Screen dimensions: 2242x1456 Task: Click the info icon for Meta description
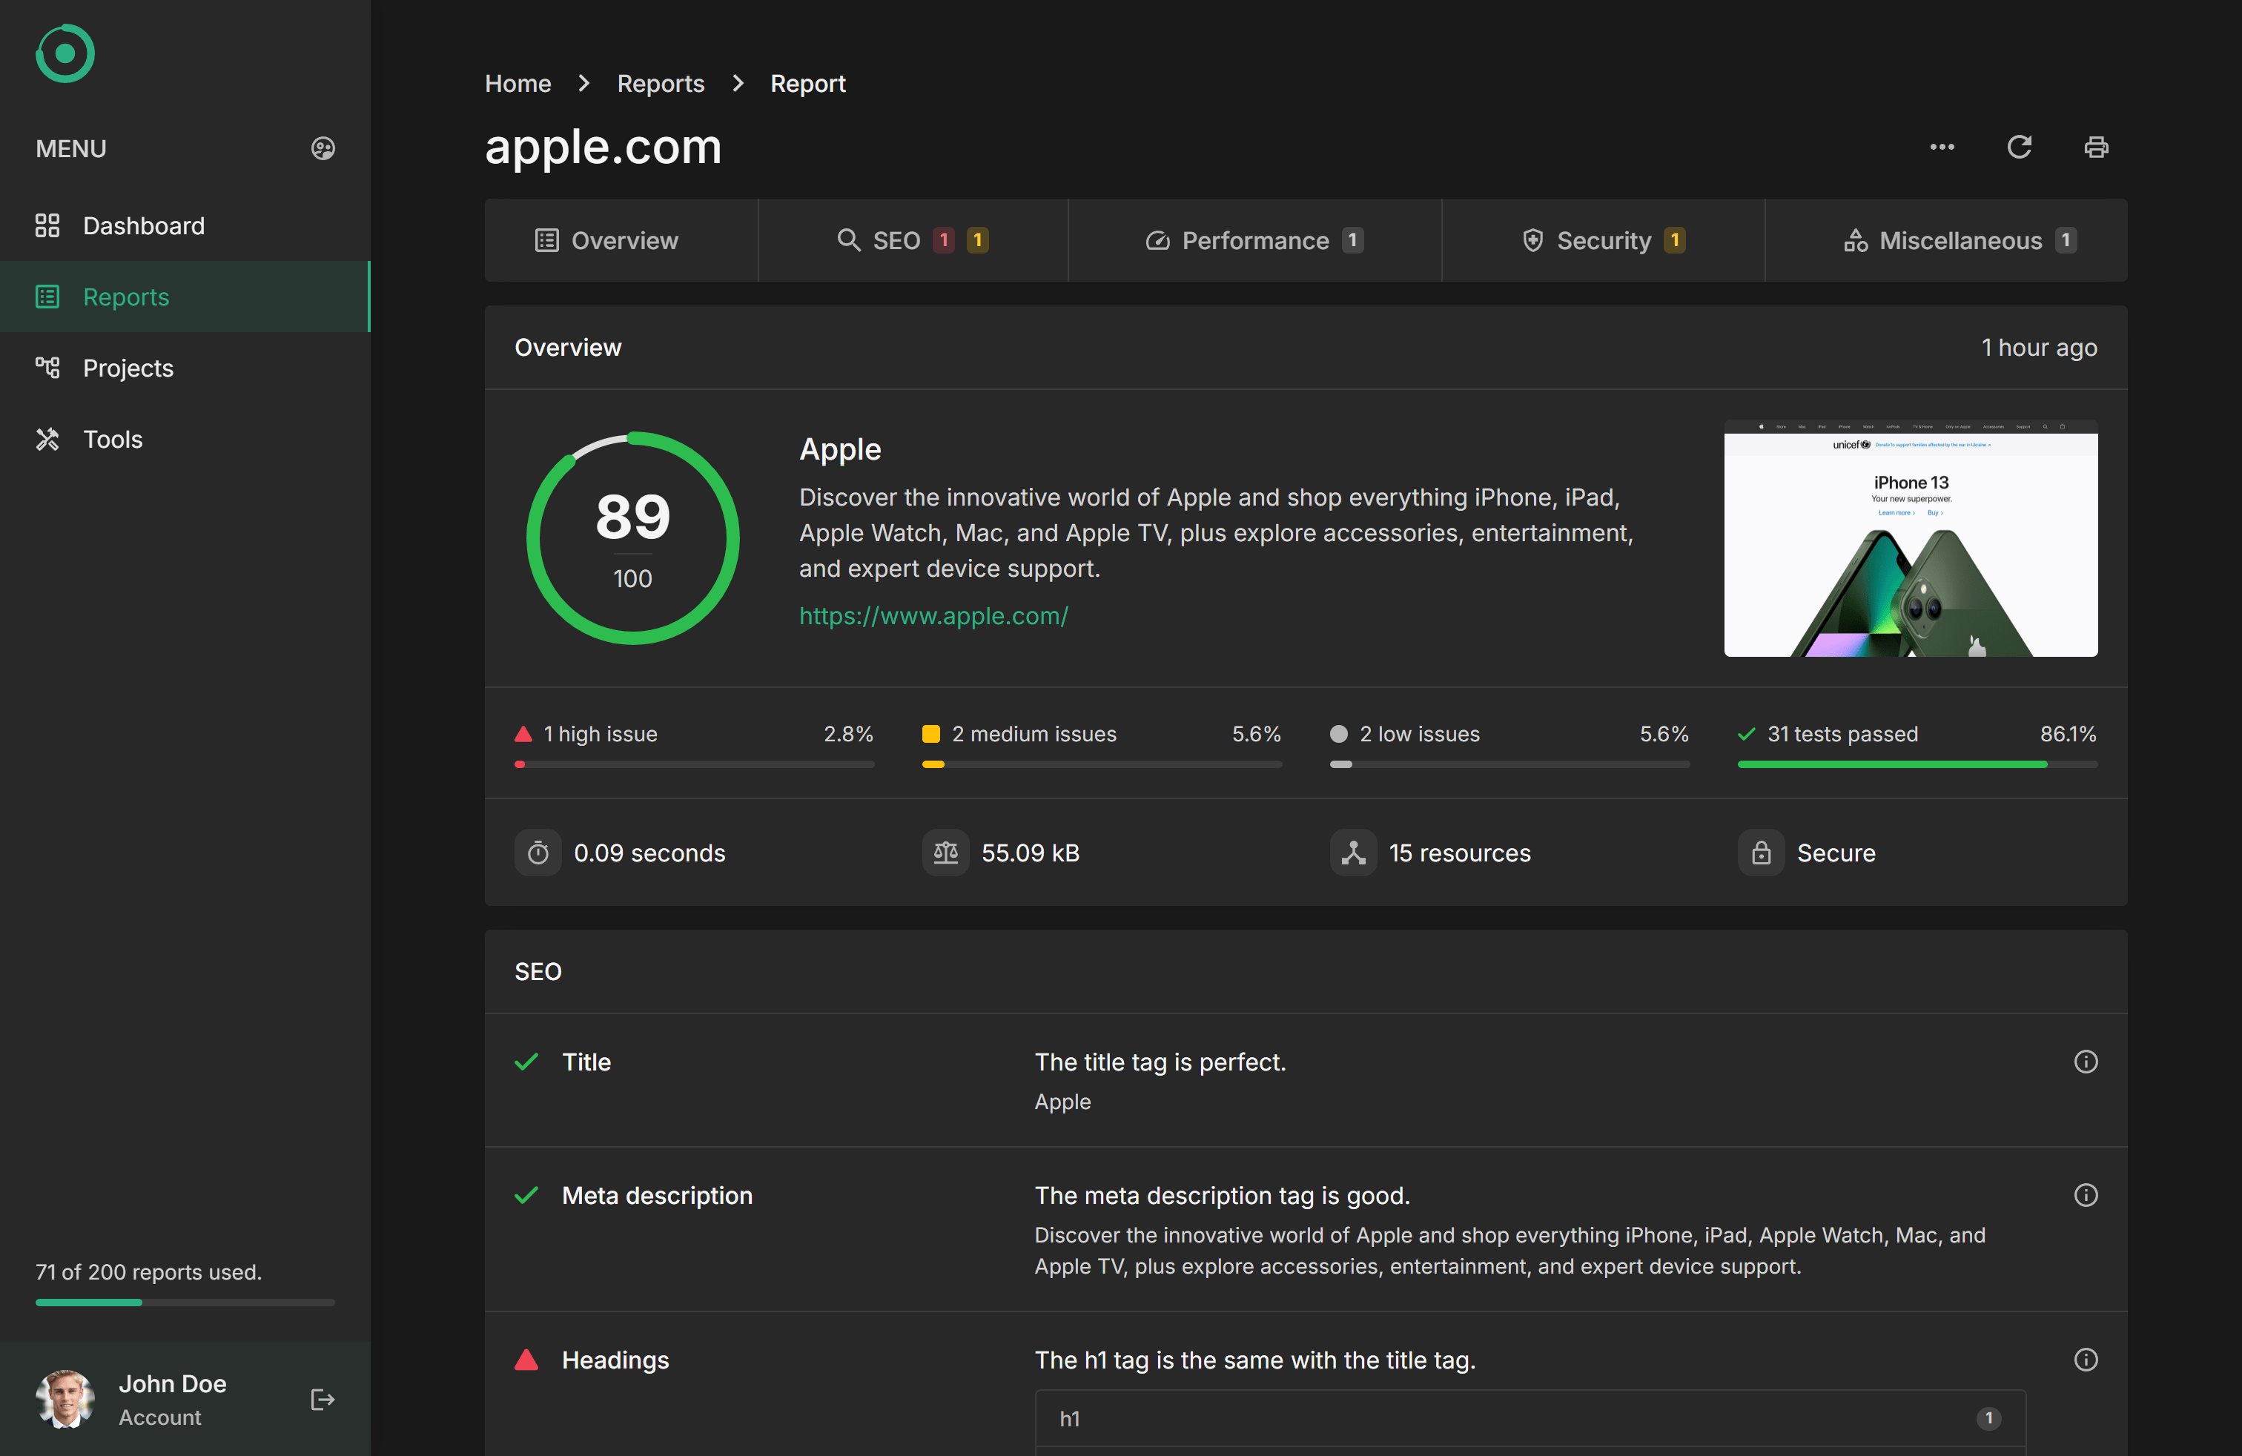coord(2086,1195)
